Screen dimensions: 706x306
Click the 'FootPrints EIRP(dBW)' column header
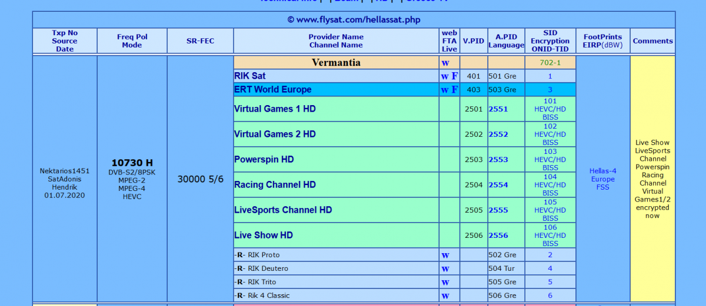tap(602, 41)
